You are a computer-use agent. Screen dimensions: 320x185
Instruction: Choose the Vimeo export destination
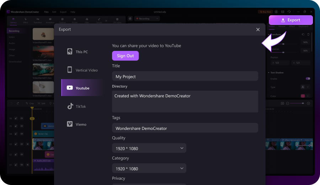click(x=81, y=125)
